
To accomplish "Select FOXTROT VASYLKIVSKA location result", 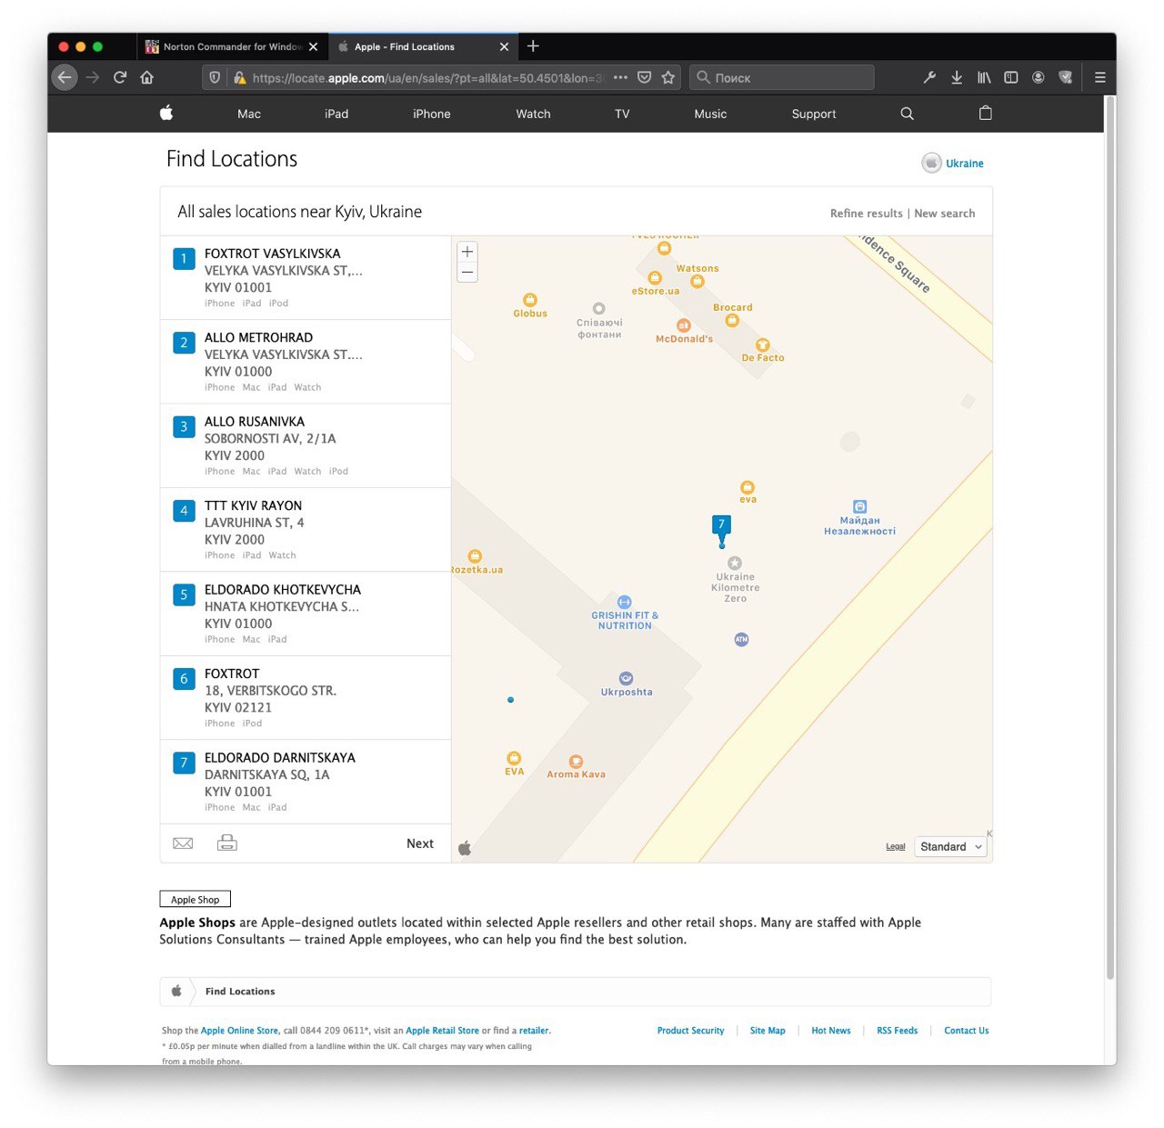I will point(306,277).
